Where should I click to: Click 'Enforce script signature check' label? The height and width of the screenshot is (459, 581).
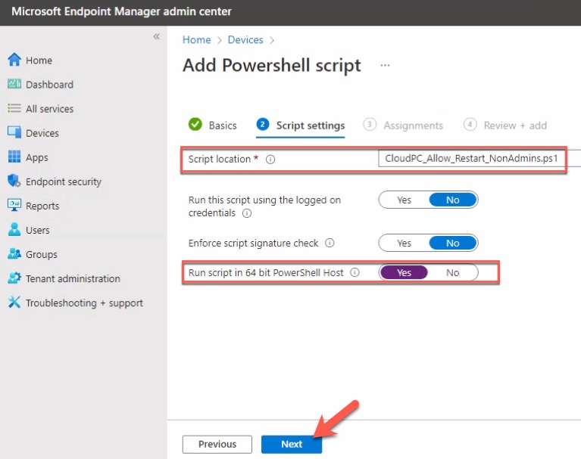click(253, 243)
